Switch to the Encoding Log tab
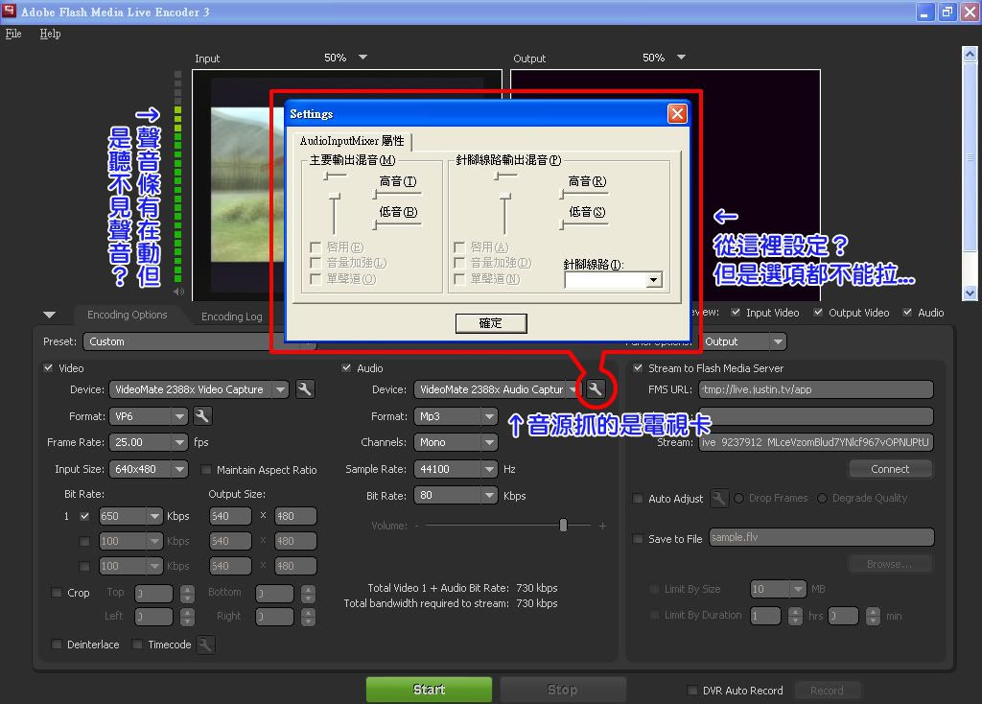982x704 pixels. [231, 317]
